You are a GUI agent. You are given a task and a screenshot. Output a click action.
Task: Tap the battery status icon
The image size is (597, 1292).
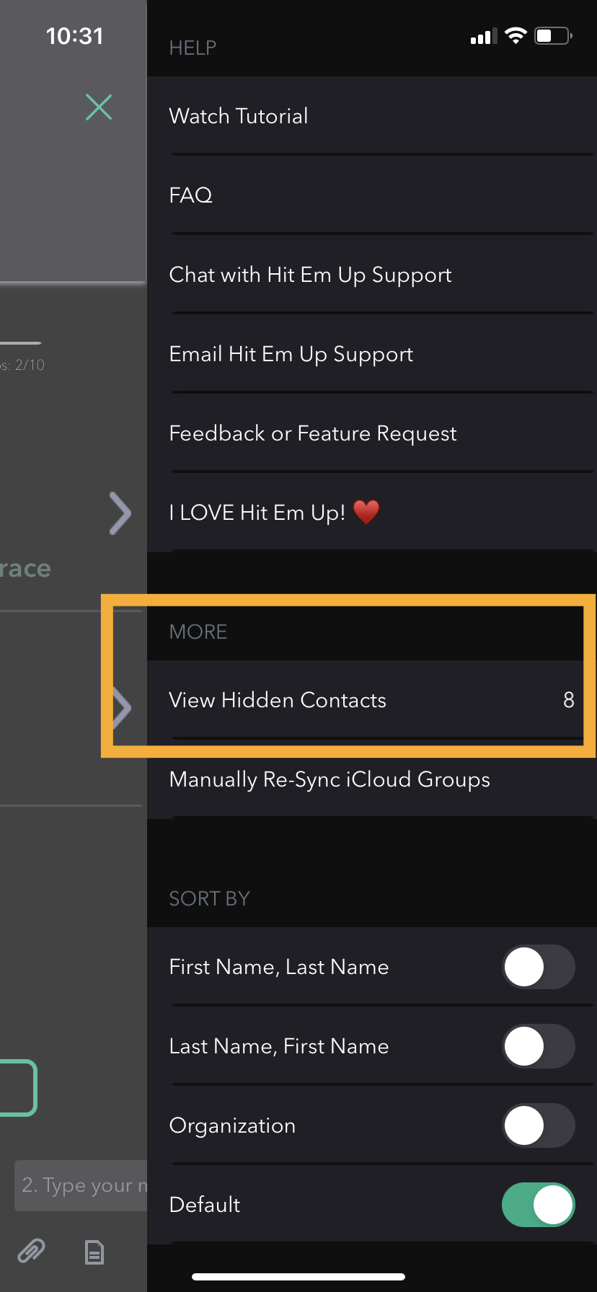(553, 36)
